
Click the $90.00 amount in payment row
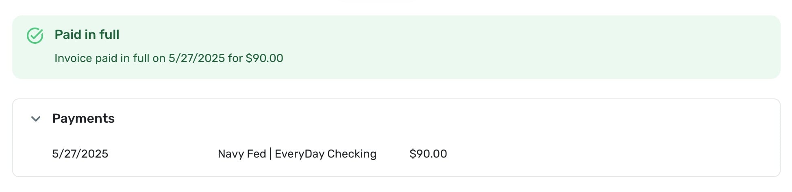428,154
